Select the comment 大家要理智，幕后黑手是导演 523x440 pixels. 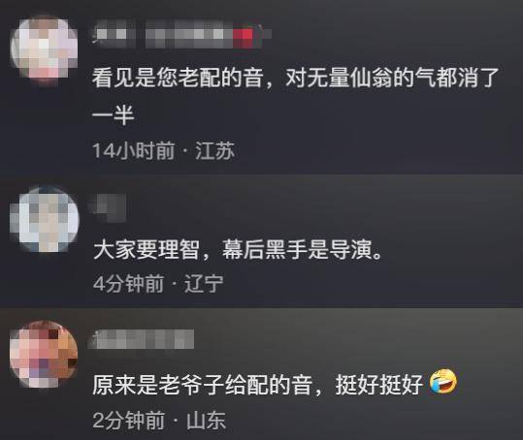[238, 249]
